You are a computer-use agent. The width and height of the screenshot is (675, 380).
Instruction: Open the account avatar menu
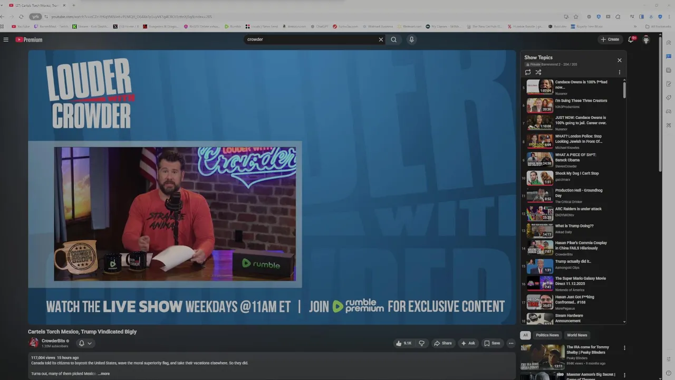(646, 40)
